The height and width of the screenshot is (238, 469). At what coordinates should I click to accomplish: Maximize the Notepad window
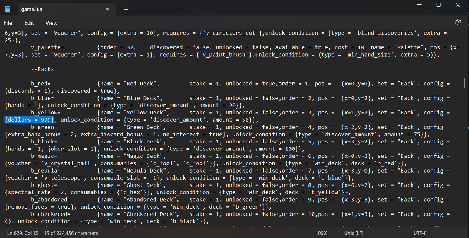pyautogui.click(x=438, y=5)
